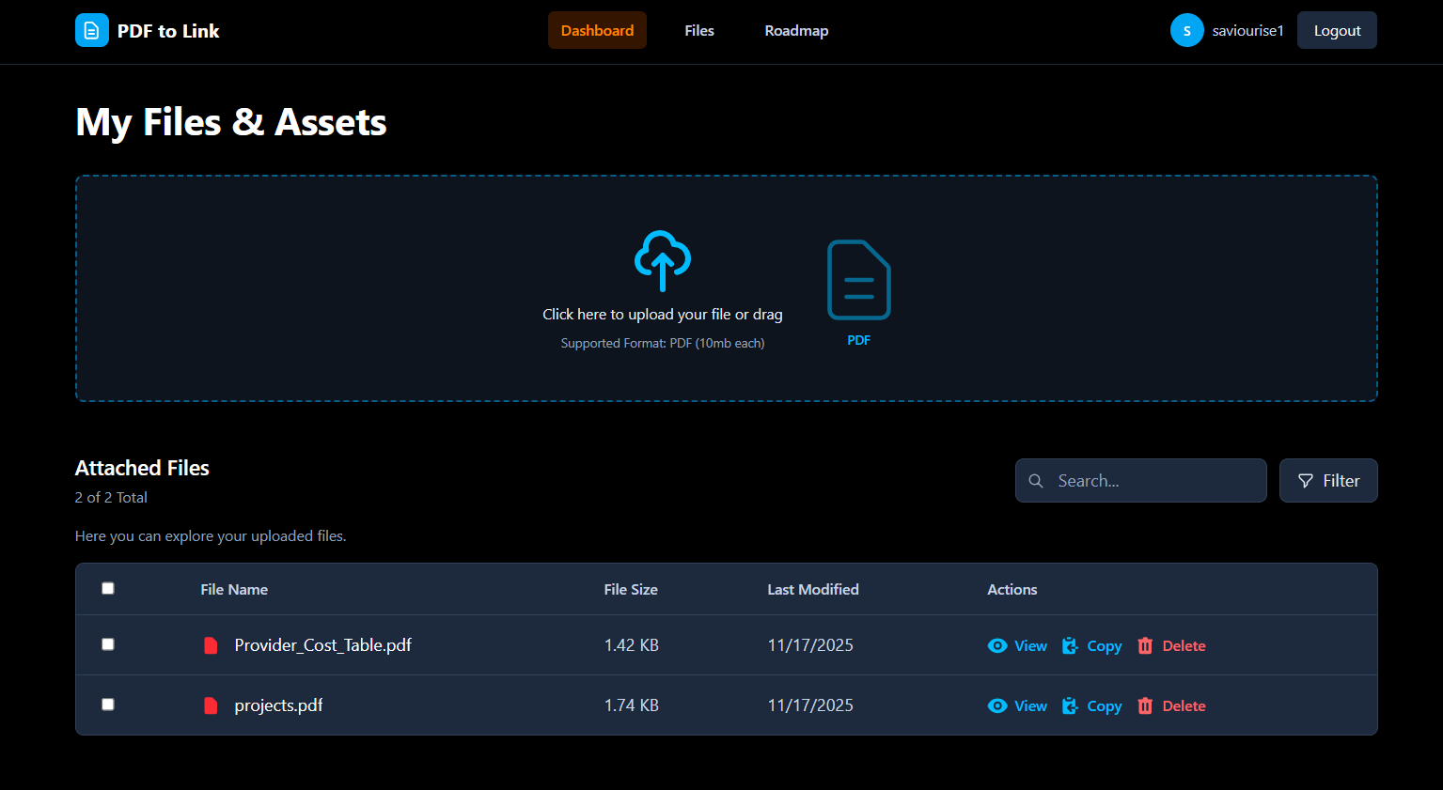Sort by Last Modified column header

(812, 590)
